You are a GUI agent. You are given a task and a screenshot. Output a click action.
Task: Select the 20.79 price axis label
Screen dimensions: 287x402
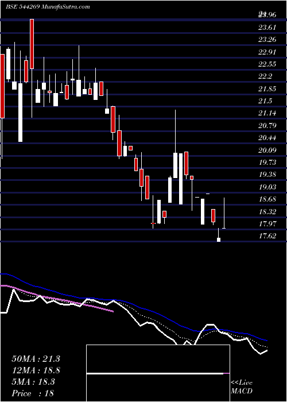pos(267,126)
